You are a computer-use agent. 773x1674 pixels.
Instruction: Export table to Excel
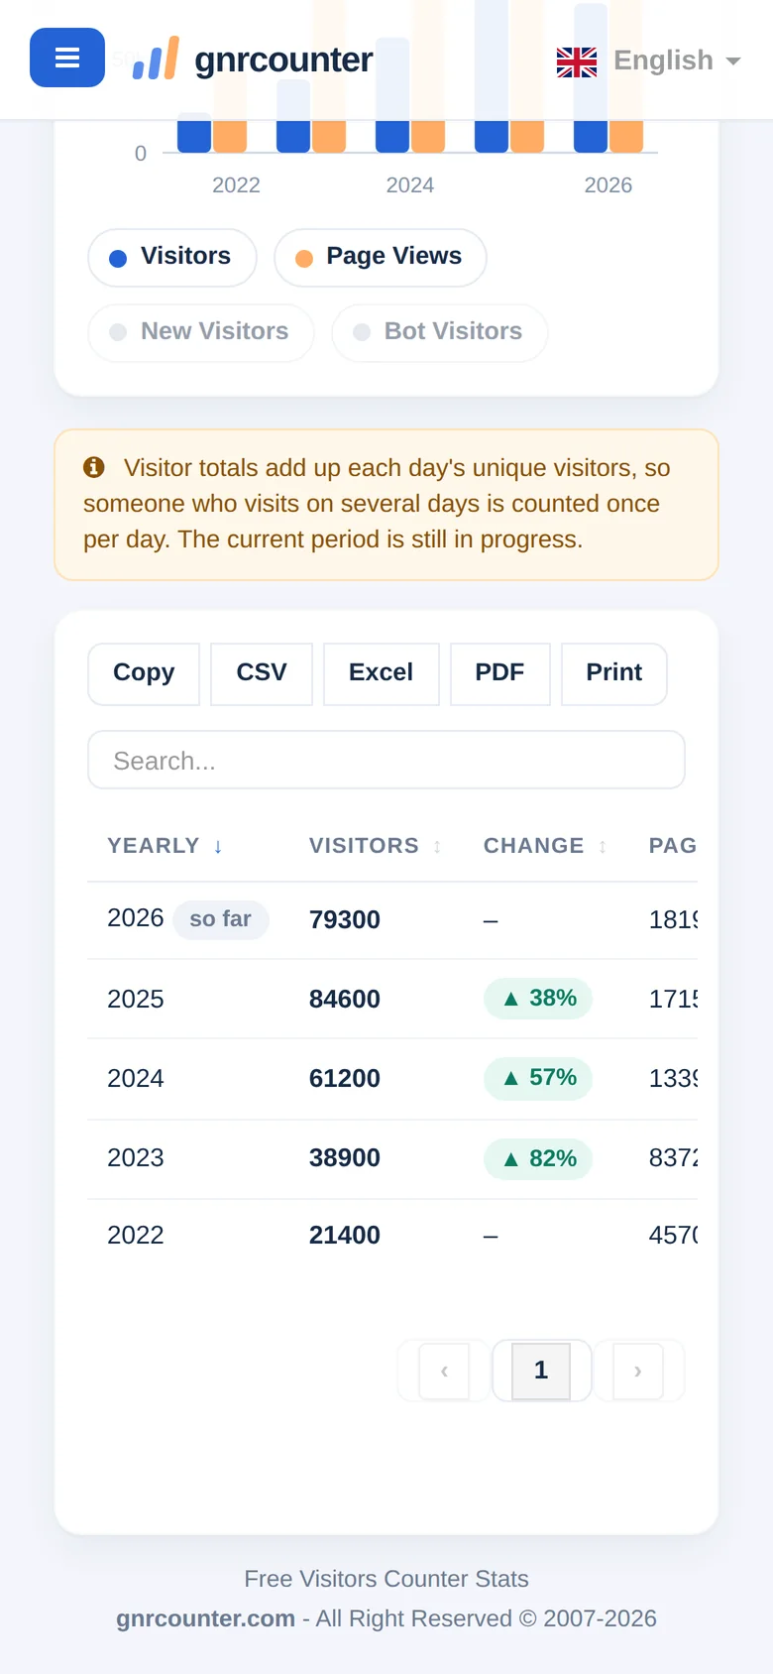coord(382,673)
